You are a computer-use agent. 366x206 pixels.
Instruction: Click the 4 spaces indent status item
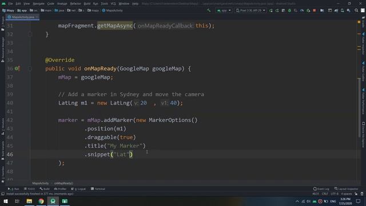(x=347, y=194)
